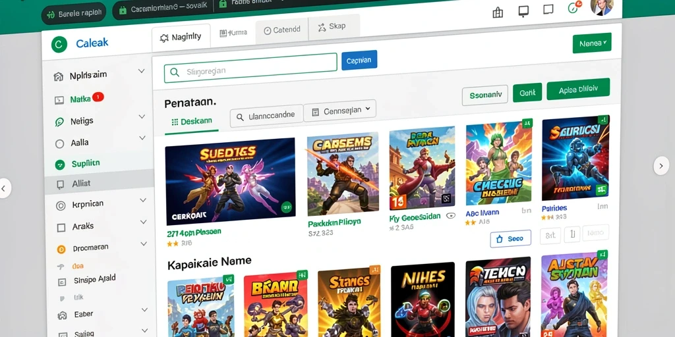The image size is (675, 337).
Task: Click the green Caleak logo circle
Action: coord(59,44)
